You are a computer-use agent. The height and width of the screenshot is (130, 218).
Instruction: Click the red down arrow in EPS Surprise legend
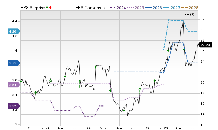tap(50, 7)
